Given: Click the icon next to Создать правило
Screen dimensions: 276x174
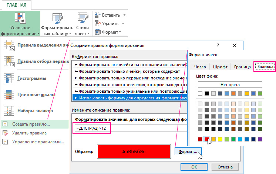Looking at the screenshot, I should coord(5,124).
